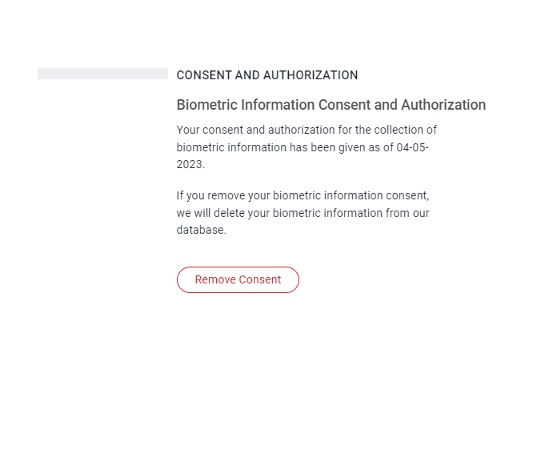Click the Remove Consent button
The width and height of the screenshot is (541, 450).
238,279
